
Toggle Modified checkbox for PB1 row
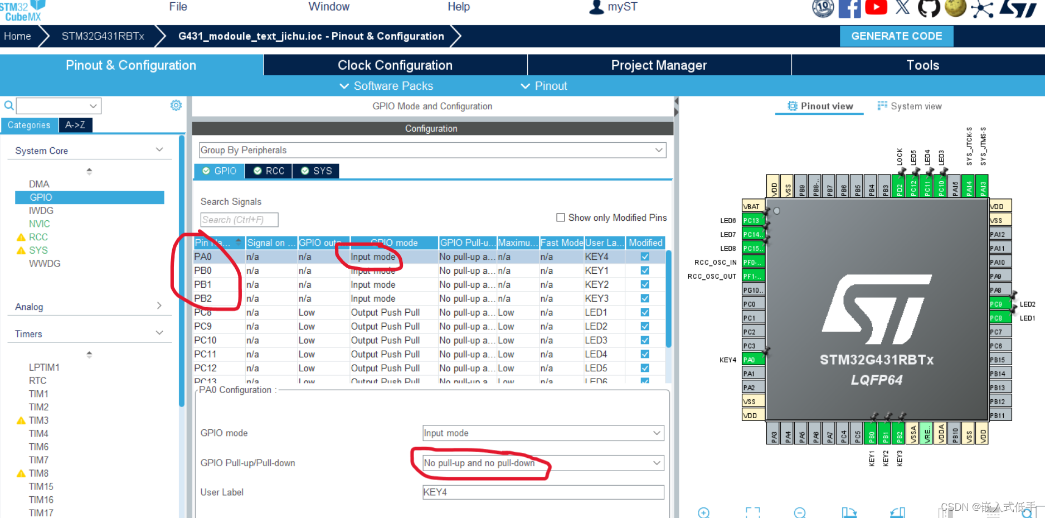(x=645, y=284)
